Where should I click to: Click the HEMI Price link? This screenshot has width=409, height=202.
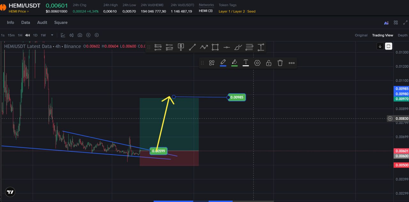[x=19, y=11]
